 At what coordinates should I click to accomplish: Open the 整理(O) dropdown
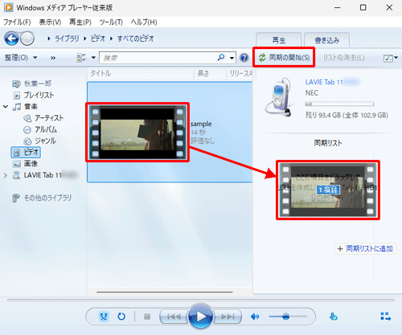(21, 58)
